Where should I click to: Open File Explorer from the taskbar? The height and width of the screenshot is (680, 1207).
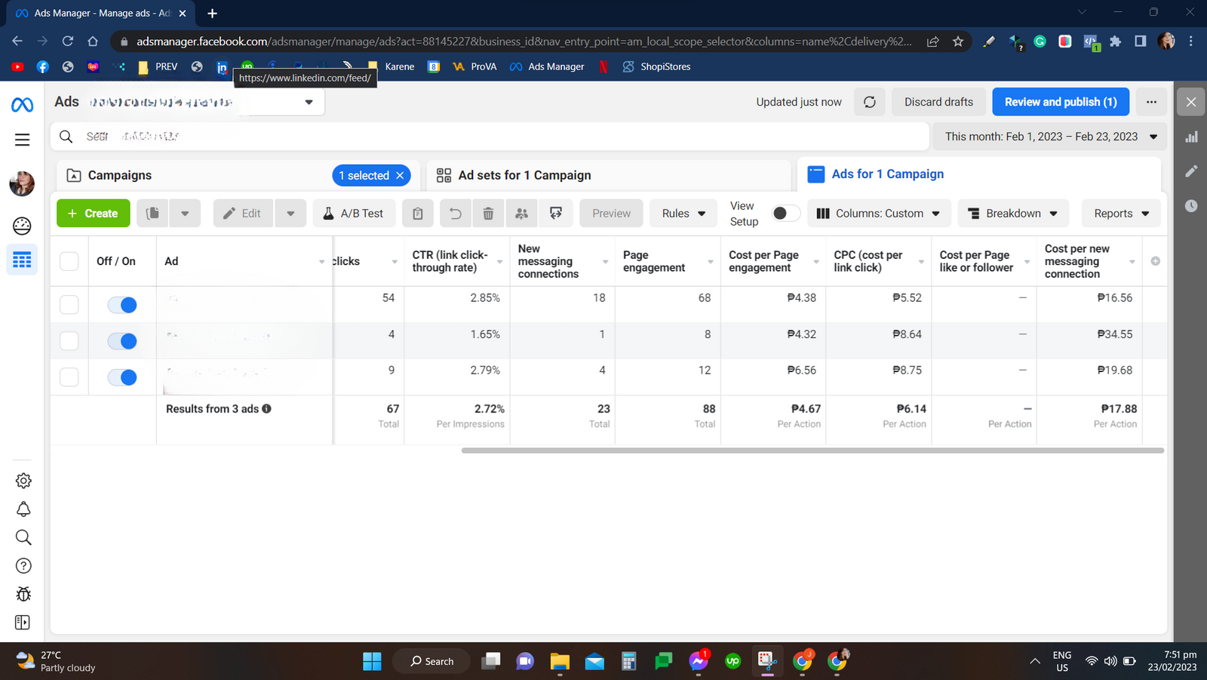pyautogui.click(x=560, y=661)
